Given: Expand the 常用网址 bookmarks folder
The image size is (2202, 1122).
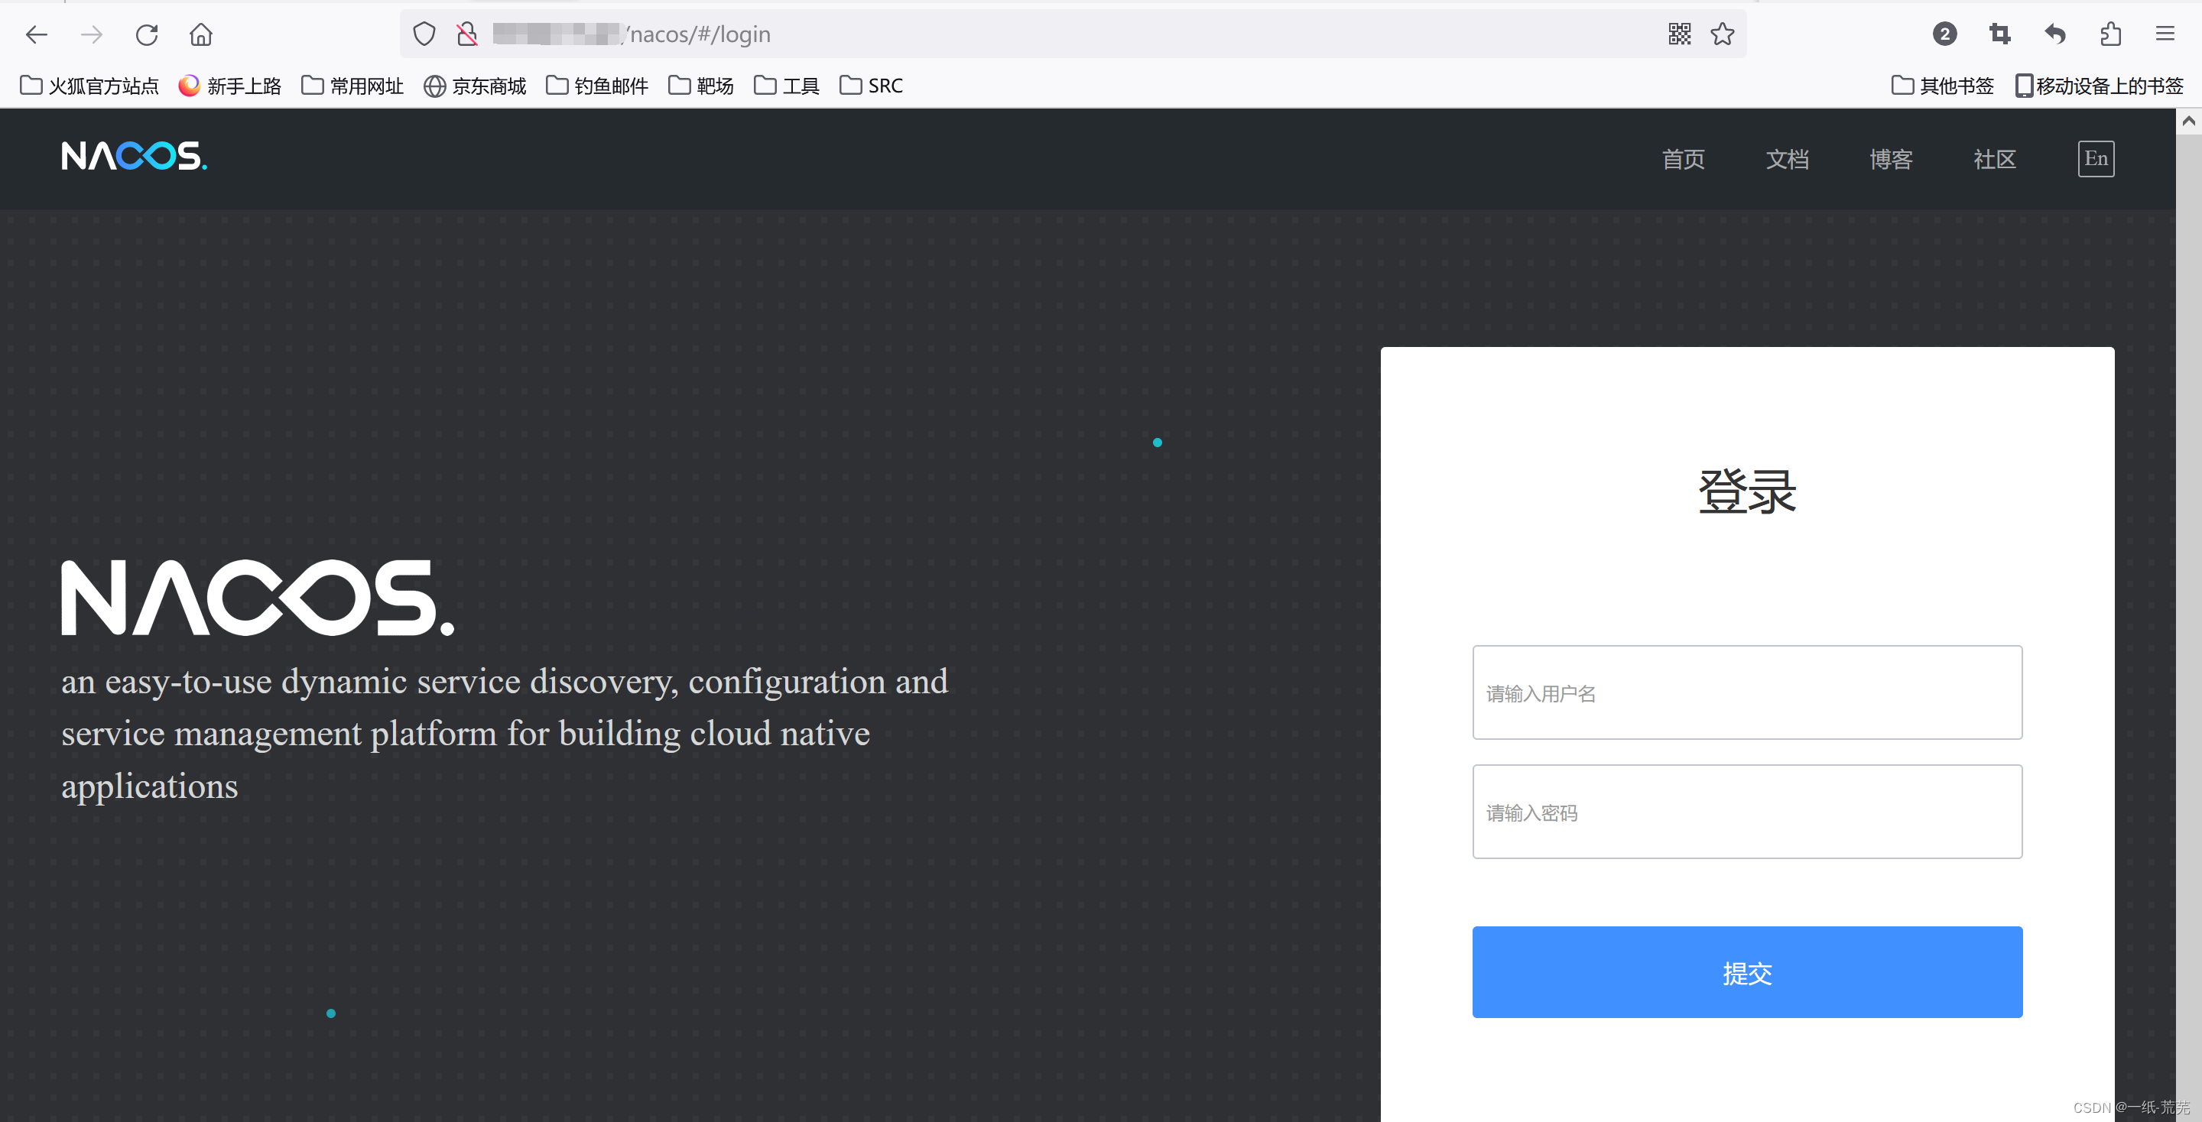Looking at the screenshot, I should pyautogui.click(x=352, y=86).
